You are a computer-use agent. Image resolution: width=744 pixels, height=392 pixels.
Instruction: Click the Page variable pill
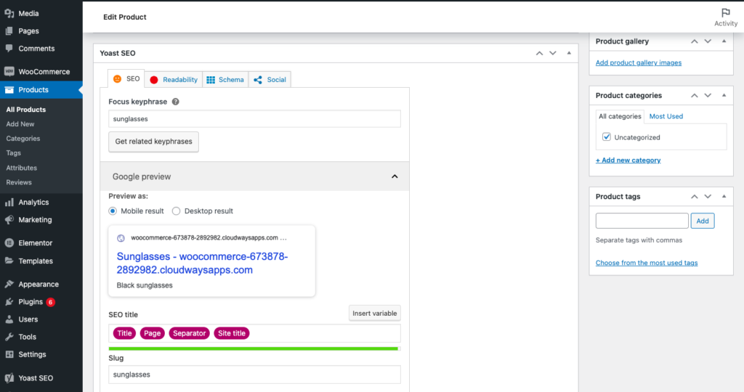pos(153,333)
